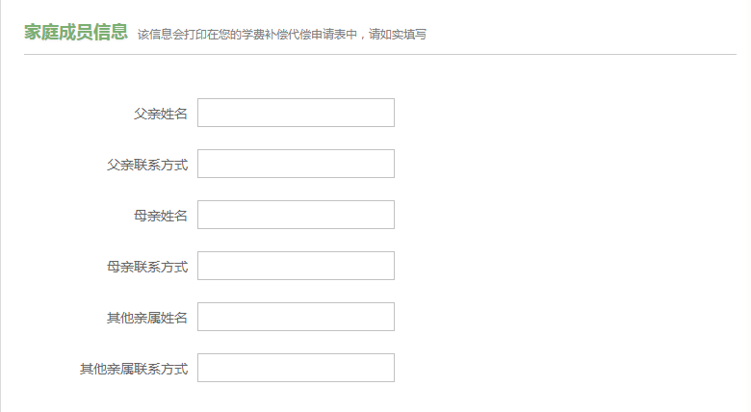Click the 其他亲属联系方式 input box
The width and height of the screenshot is (751, 412).
[x=296, y=368]
